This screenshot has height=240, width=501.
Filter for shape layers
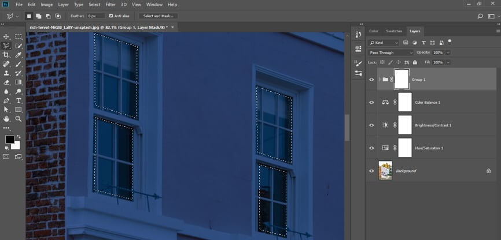click(432, 42)
